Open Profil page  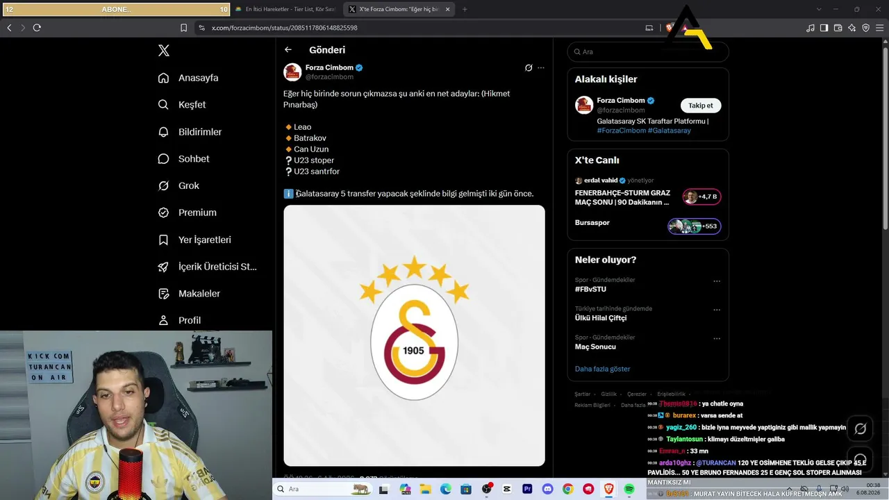point(179,320)
